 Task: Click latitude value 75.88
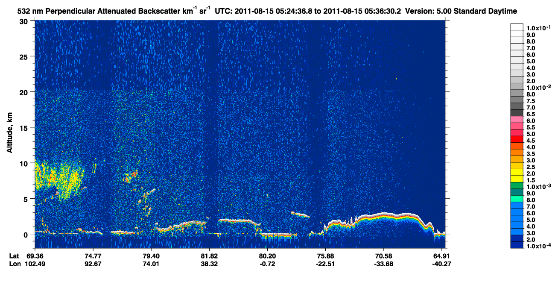[x=325, y=256]
